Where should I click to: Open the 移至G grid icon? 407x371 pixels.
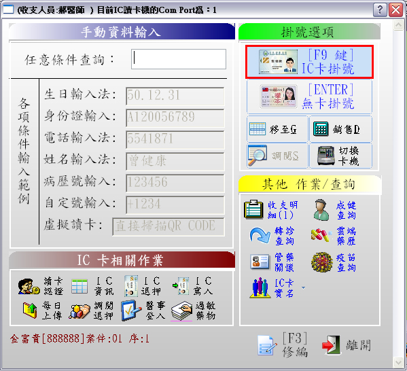[258, 129]
